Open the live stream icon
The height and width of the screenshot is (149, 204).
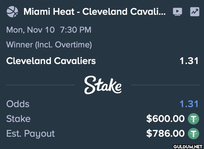click(177, 12)
